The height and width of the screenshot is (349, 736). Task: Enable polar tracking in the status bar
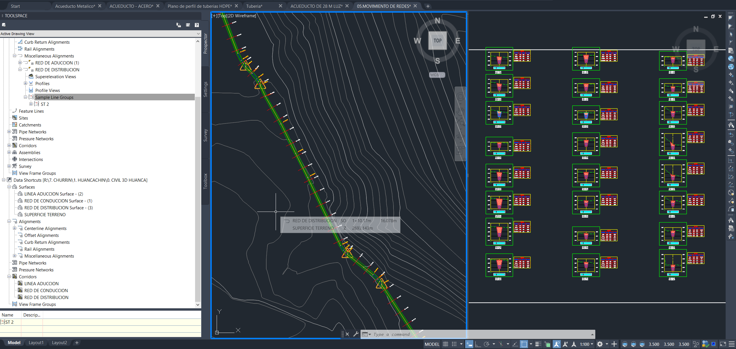pyautogui.click(x=487, y=344)
